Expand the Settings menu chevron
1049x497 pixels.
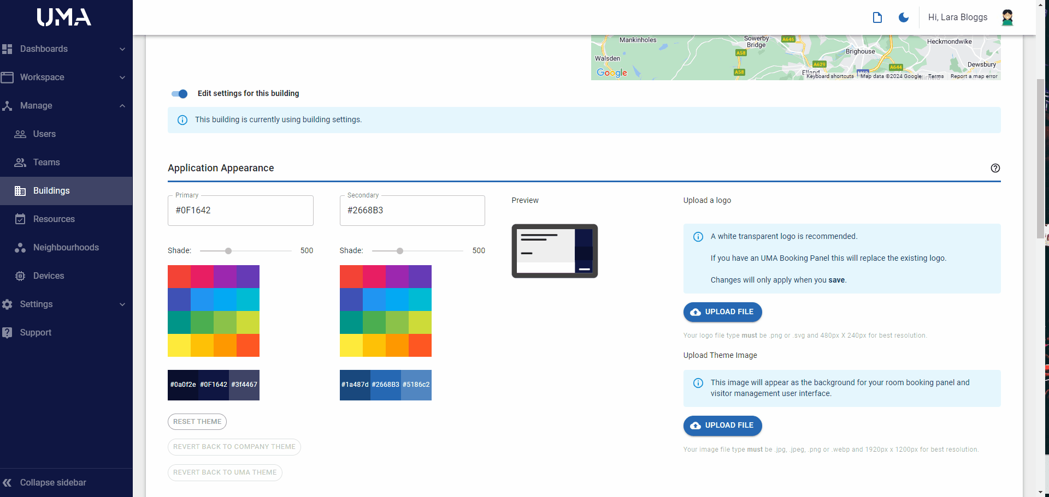[122, 304]
